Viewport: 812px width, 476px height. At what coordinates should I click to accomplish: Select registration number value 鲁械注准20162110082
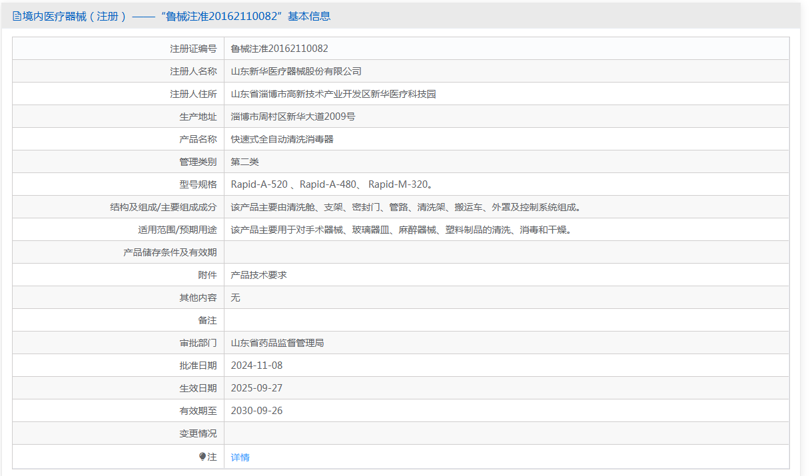click(279, 49)
